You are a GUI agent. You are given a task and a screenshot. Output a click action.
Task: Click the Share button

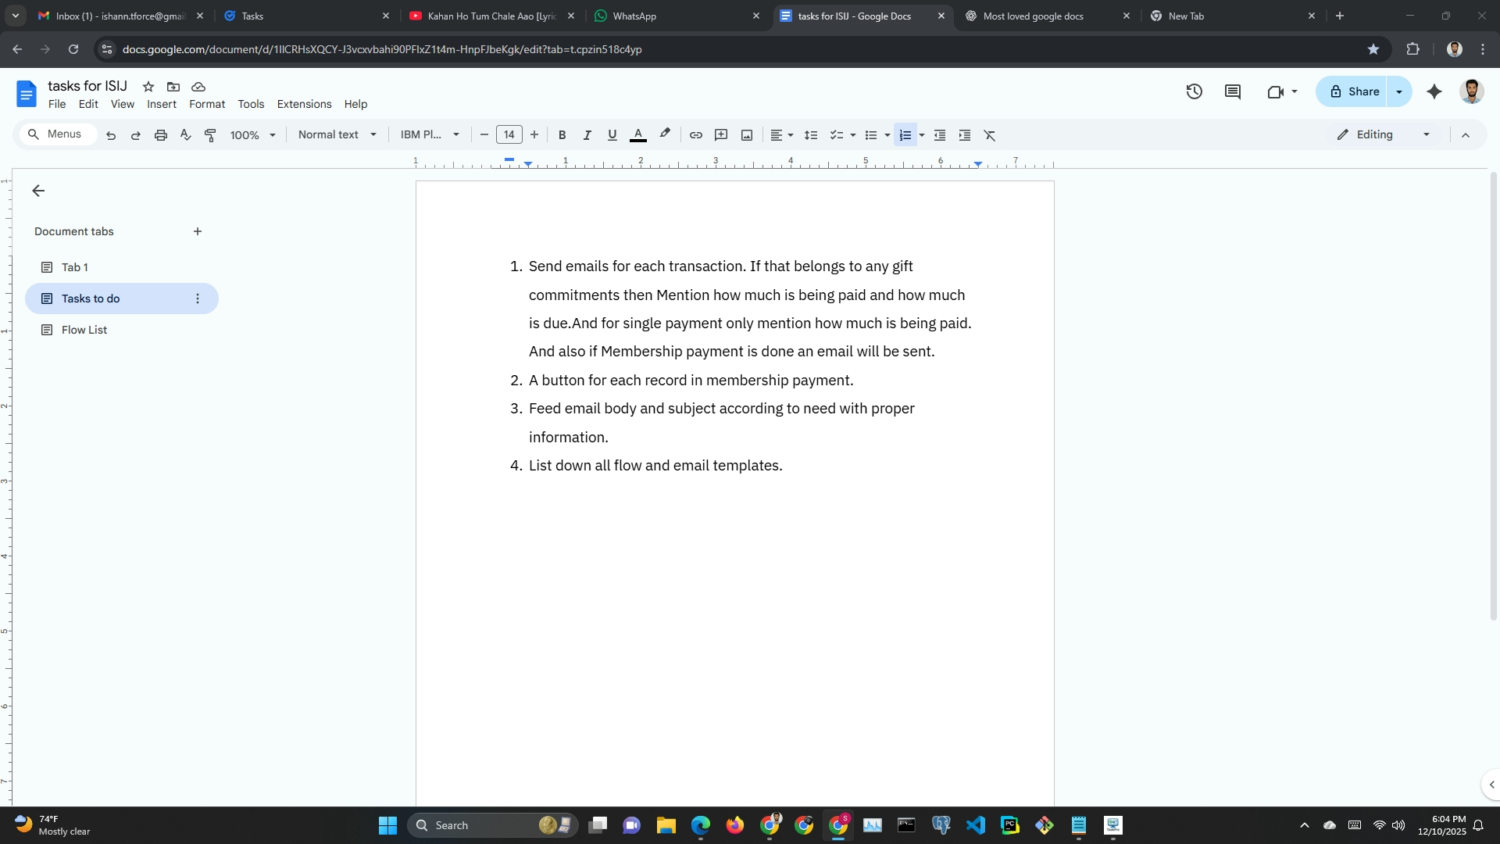[1354, 91]
